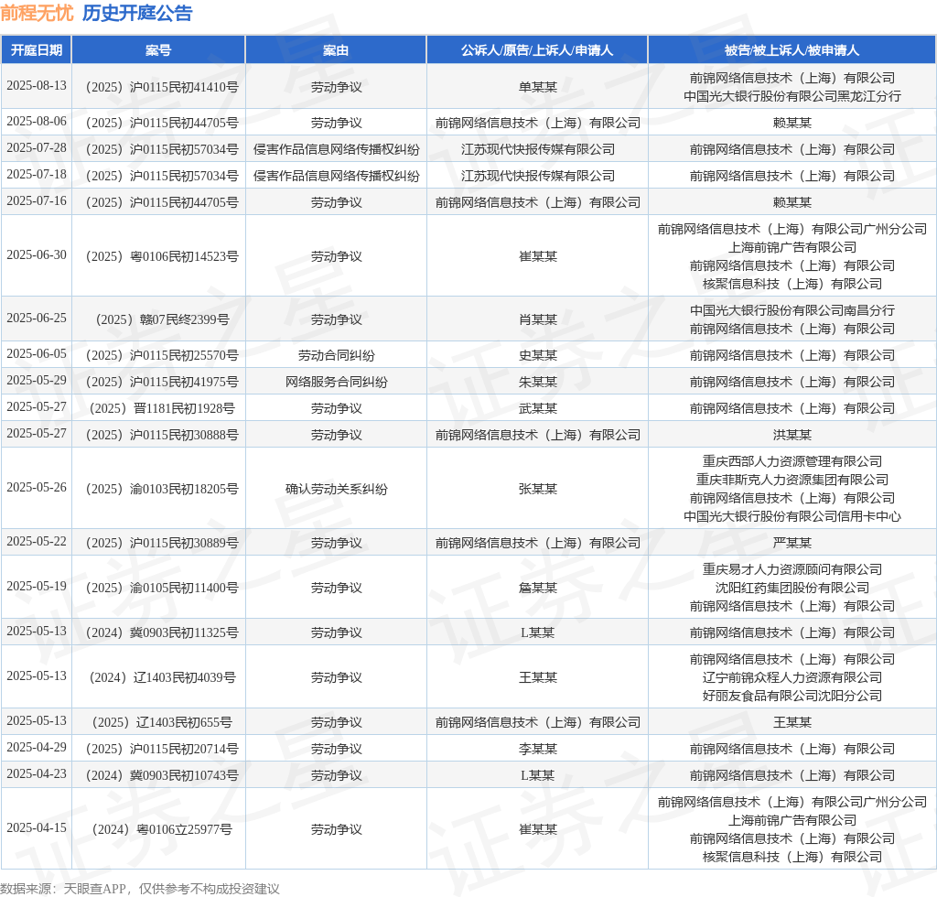
Task: Click the 案号 column header
Action: 158,50
